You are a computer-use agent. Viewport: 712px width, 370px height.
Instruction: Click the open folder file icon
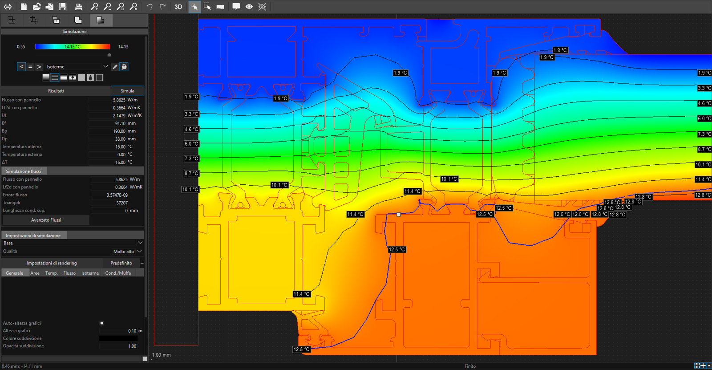click(37, 7)
